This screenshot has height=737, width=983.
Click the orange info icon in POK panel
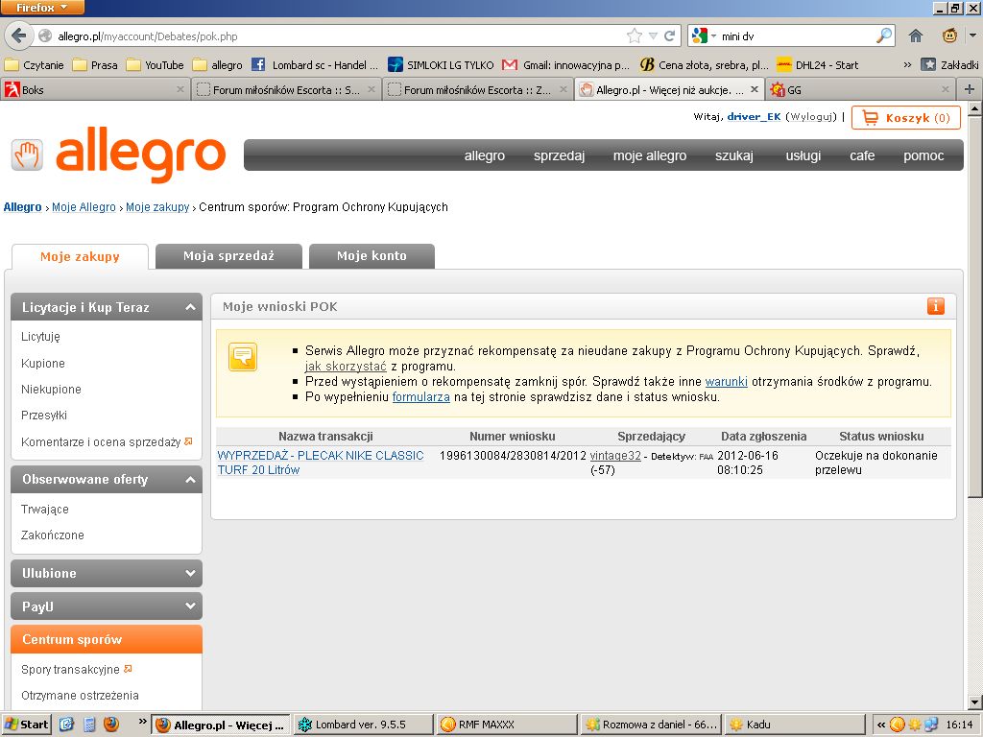935,306
